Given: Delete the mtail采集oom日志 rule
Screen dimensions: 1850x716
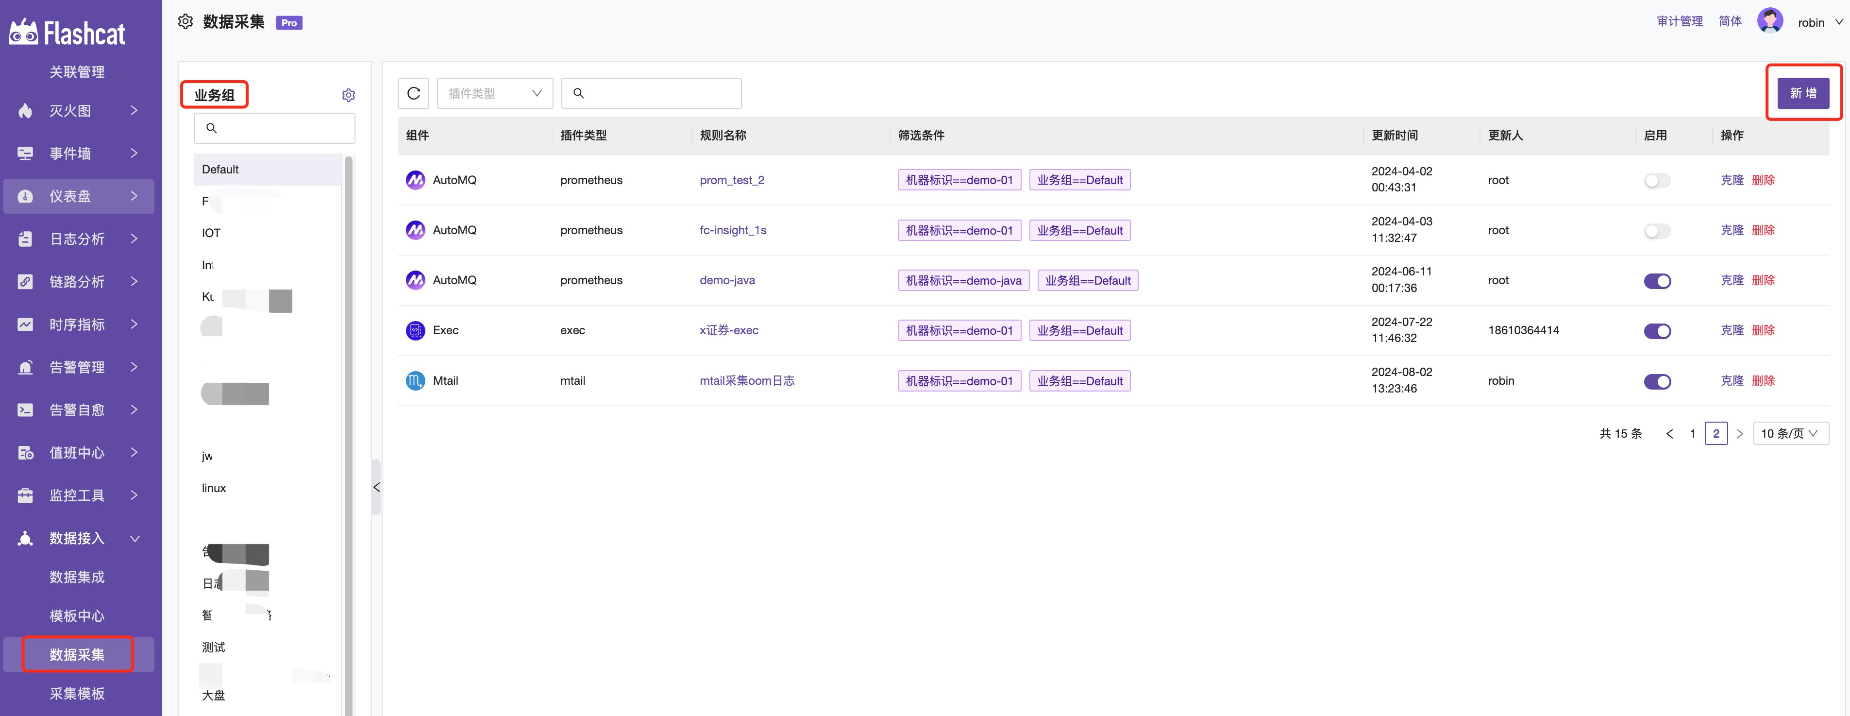Looking at the screenshot, I should click(x=1763, y=381).
